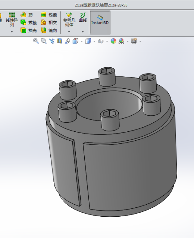Click the Edit Appearance color ball
This screenshot has width=194, height=238.
tap(113, 41)
